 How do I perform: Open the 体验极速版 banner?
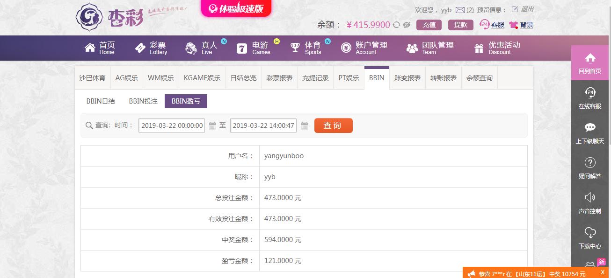click(236, 8)
